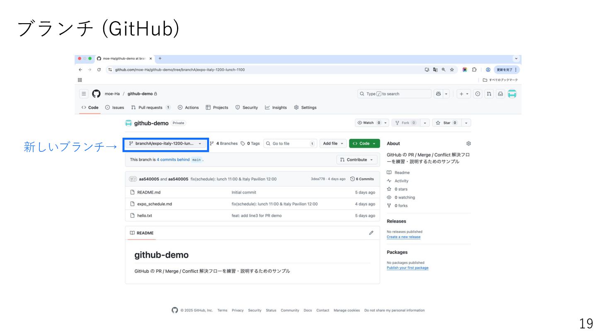Open a new browser tab with plus
Viewport: 597px width, 335px height.
point(160,58)
